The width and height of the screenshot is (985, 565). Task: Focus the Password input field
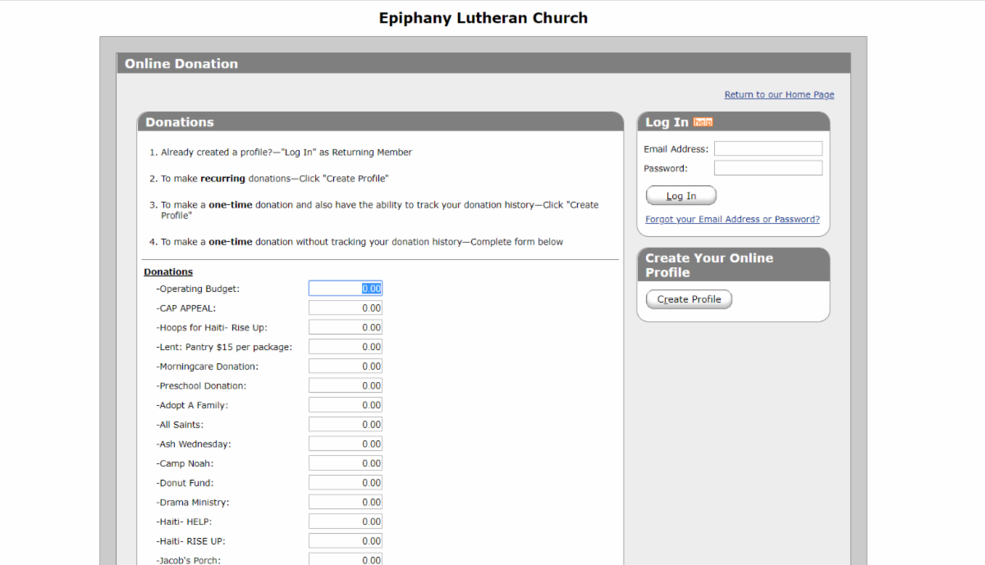768,168
